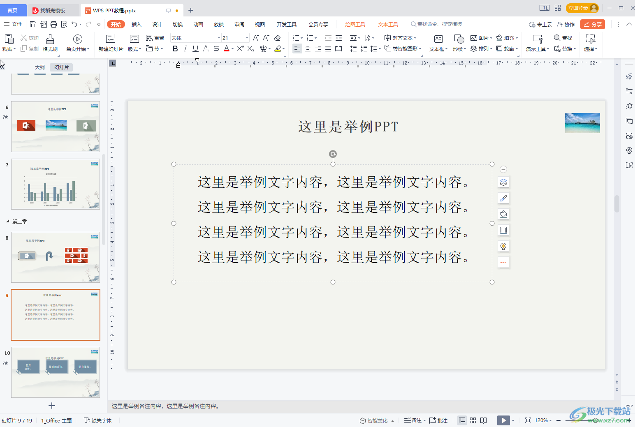The image size is (635, 427).
Task: Set left text alignment
Action: [297, 48]
